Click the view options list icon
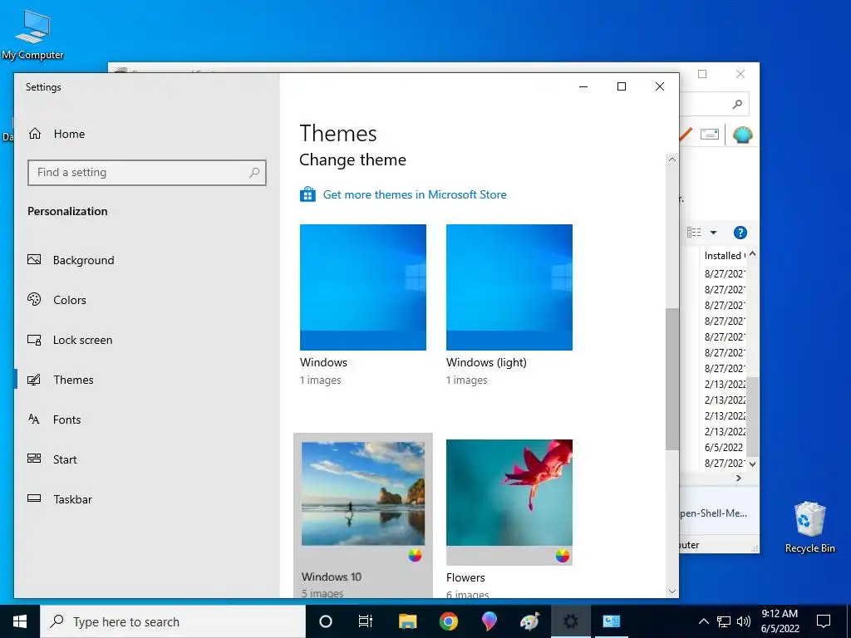The height and width of the screenshot is (638, 851). tap(694, 233)
